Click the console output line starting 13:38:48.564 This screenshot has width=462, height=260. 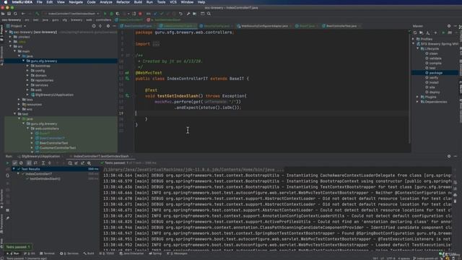click(x=277, y=175)
